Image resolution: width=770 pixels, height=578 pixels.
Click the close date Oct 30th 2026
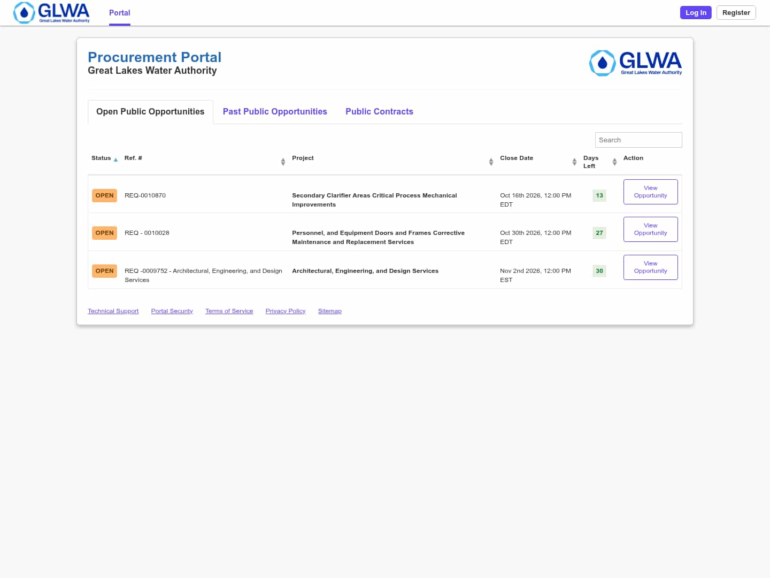pos(535,237)
